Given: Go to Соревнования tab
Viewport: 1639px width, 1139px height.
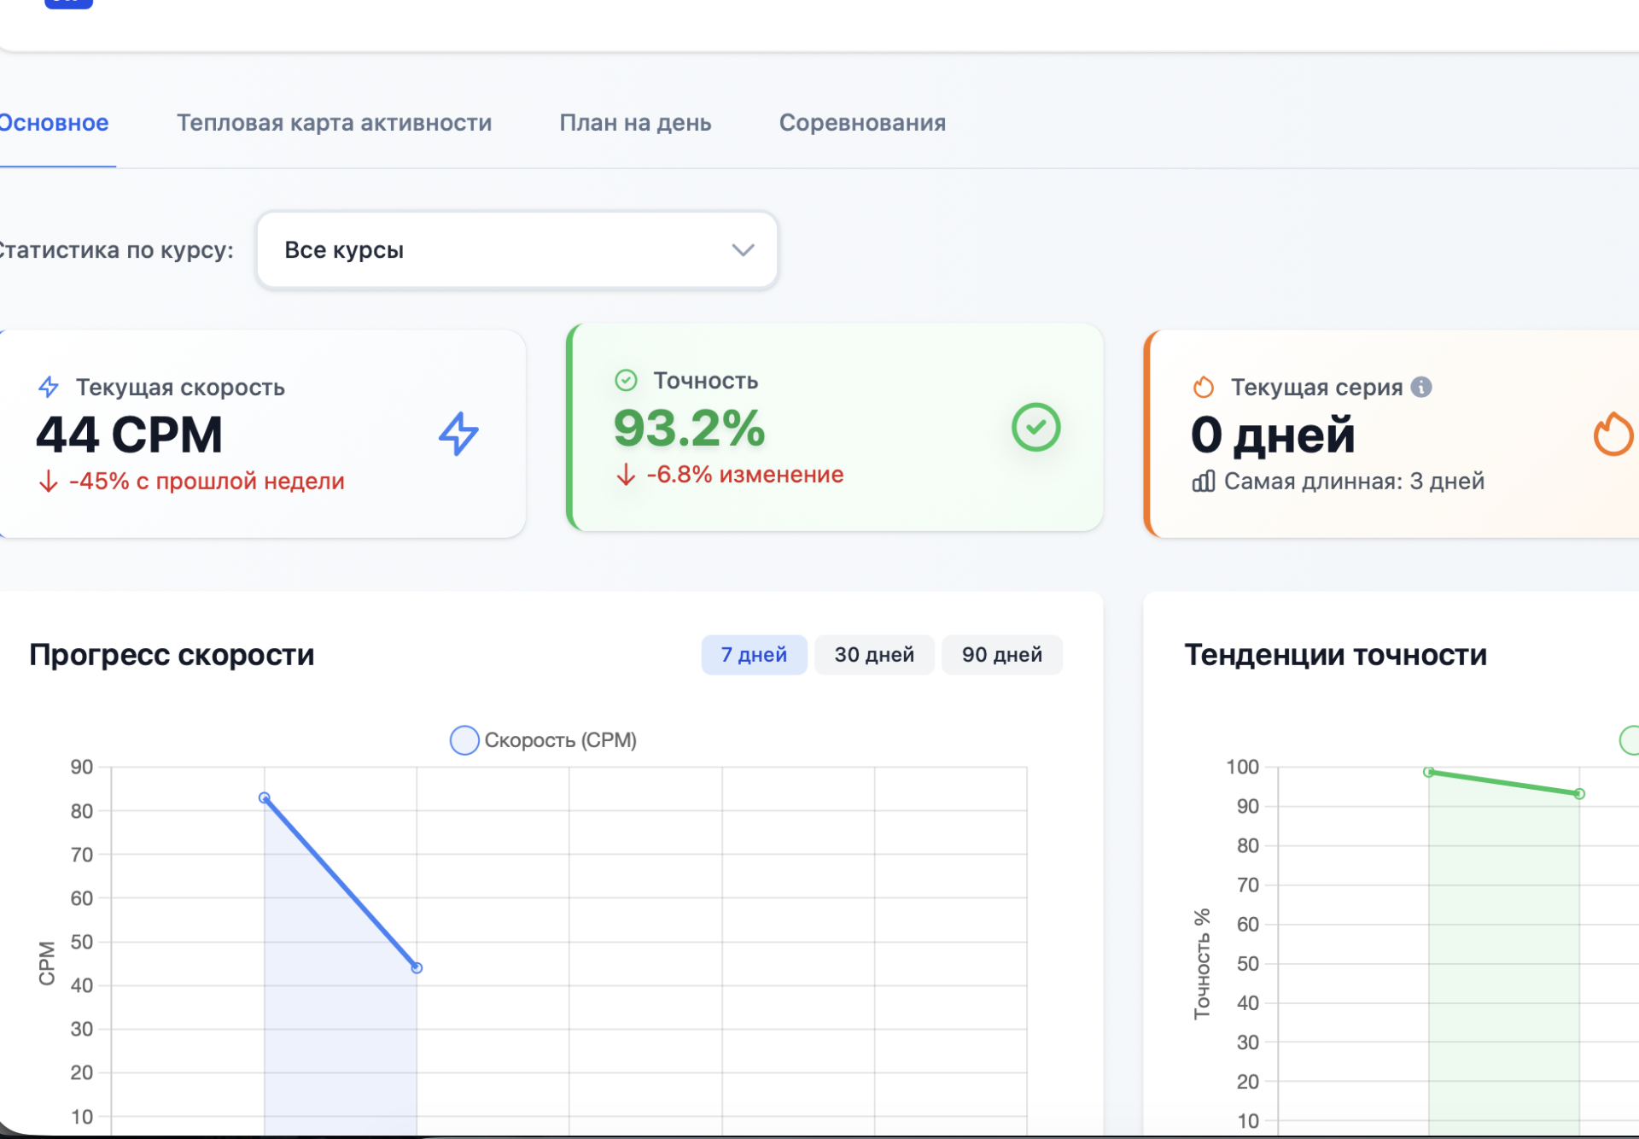Looking at the screenshot, I should click(862, 123).
